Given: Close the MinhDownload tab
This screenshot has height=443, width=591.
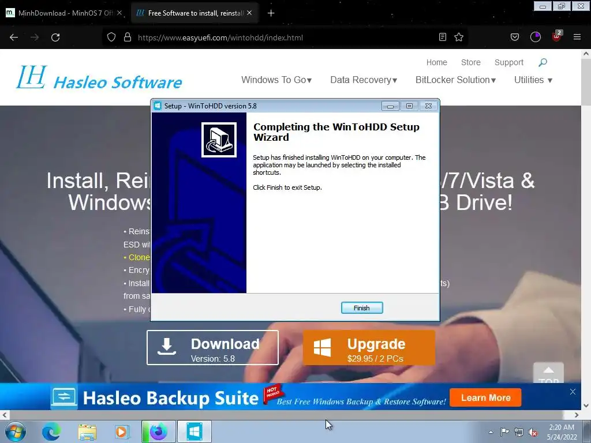Looking at the screenshot, I should (x=119, y=13).
